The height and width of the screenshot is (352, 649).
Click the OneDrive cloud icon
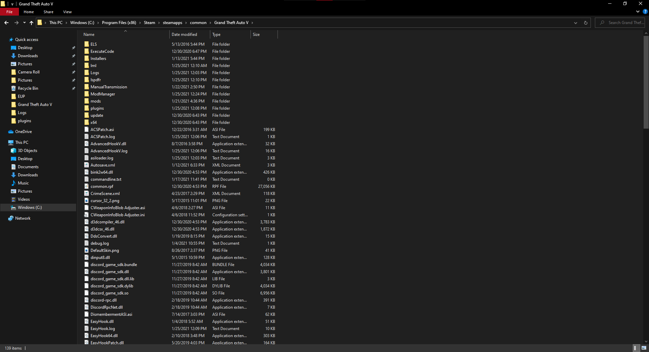coord(11,132)
